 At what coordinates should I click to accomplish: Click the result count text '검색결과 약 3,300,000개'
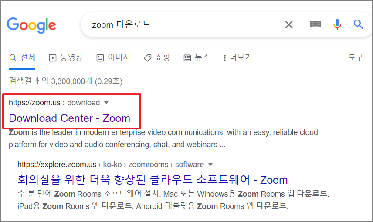(x=66, y=81)
